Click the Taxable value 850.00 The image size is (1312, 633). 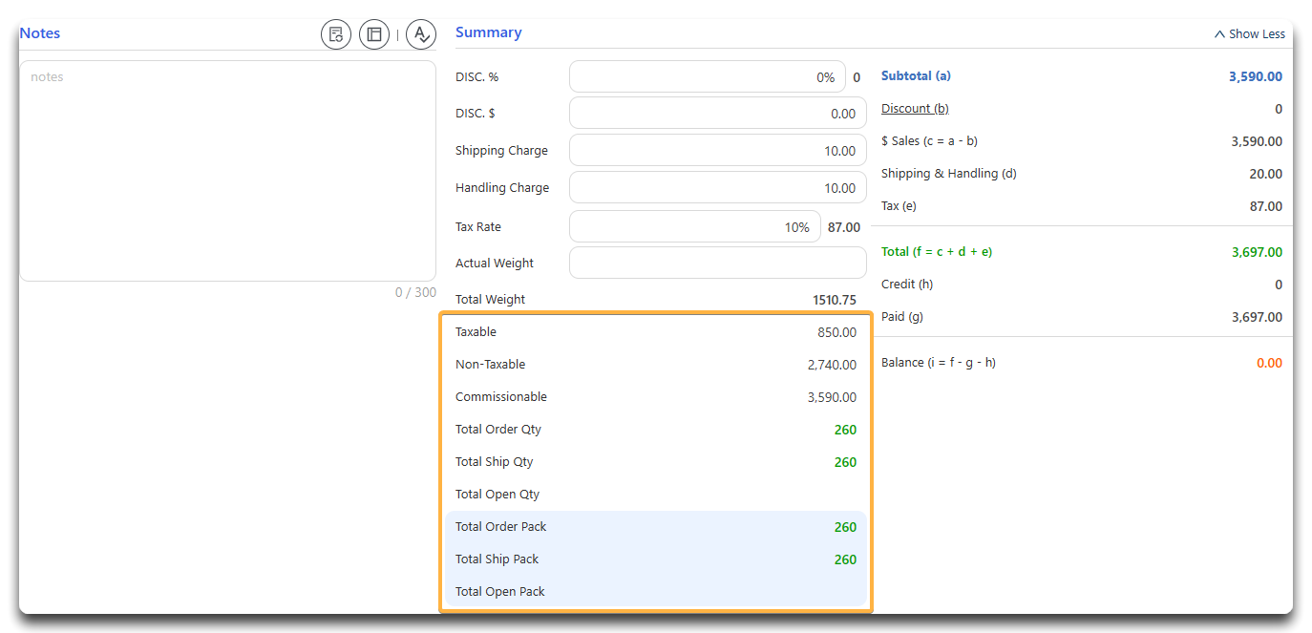click(x=836, y=332)
